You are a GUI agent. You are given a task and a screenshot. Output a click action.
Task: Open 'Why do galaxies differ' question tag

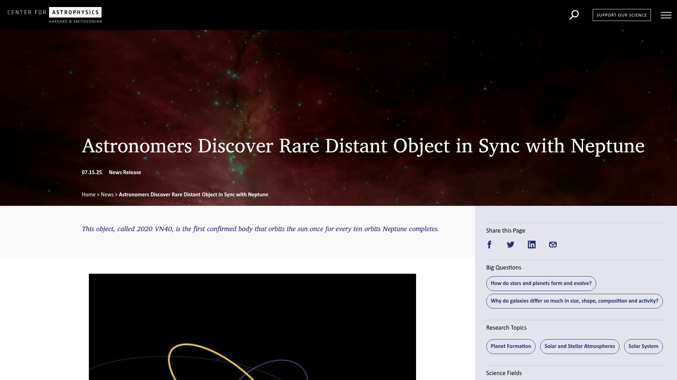(574, 301)
